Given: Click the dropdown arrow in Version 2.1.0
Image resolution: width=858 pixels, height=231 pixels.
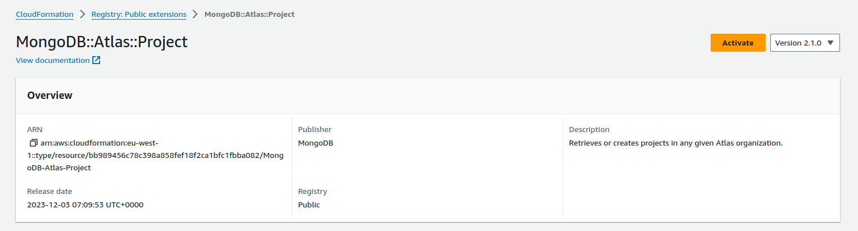Looking at the screenshot, I should [830, 43].
